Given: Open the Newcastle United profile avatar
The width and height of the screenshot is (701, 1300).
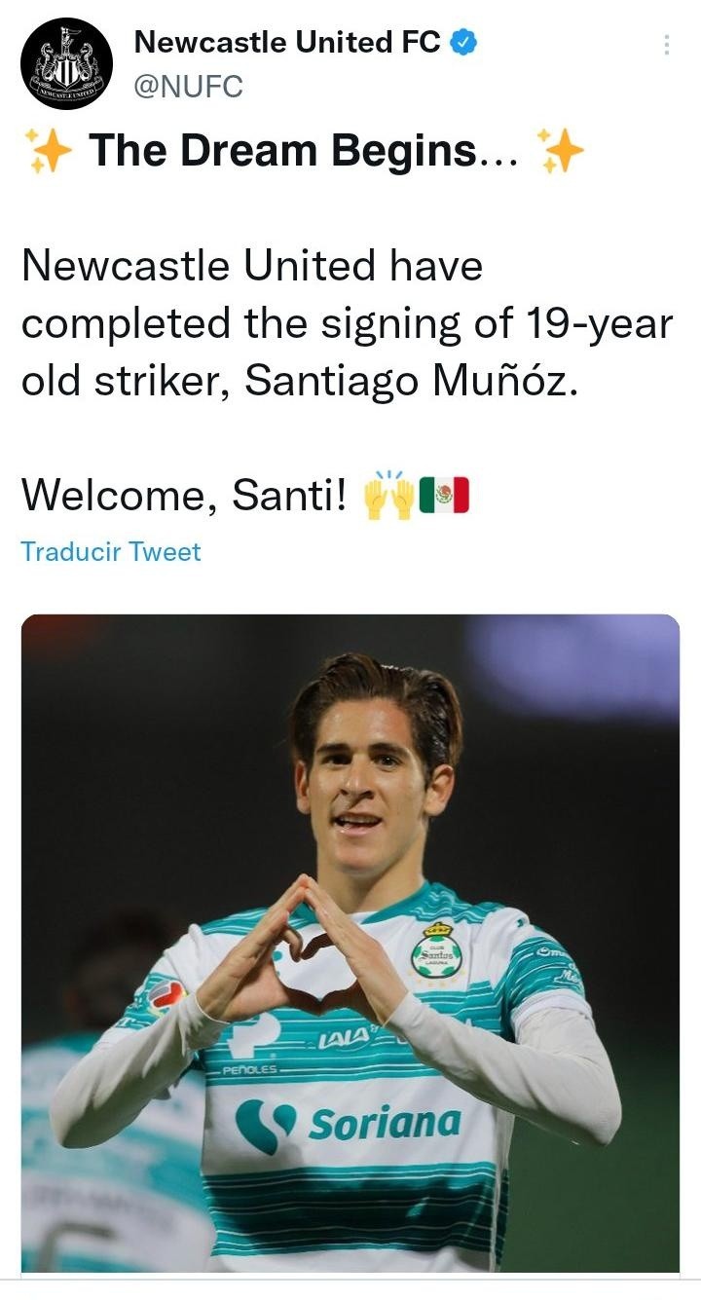Looking at the screenshot, I should (66, 63).
